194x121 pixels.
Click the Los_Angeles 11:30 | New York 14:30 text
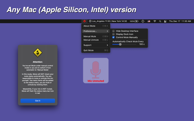(109, 21)
